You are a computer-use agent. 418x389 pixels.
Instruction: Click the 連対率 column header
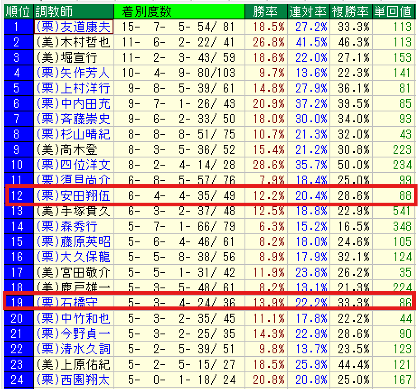coord(308,11)
